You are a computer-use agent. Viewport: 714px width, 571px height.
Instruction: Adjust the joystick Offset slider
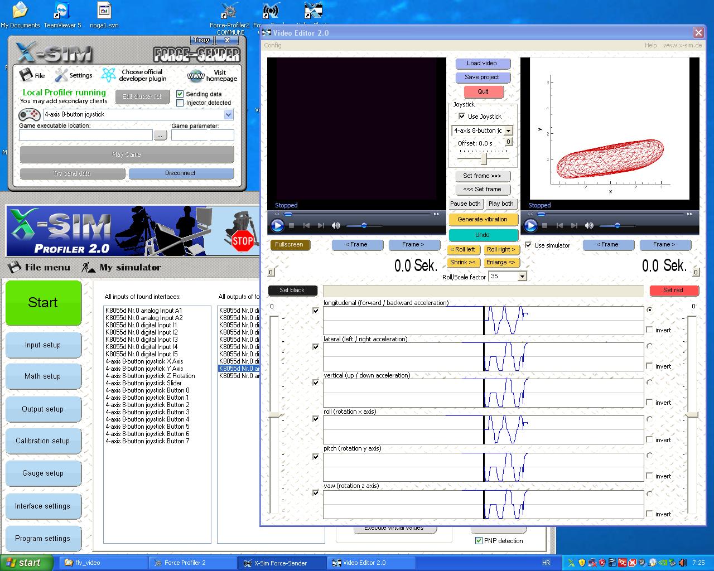click(x=484, y=158)
